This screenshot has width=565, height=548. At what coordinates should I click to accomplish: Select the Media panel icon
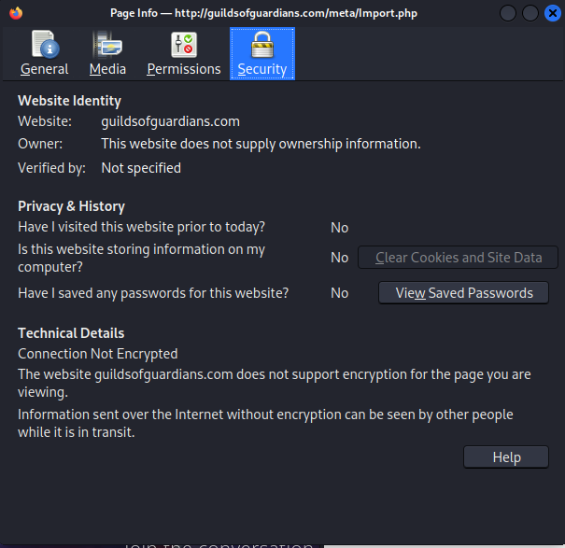pyautogui.click(x=107, y=45)
